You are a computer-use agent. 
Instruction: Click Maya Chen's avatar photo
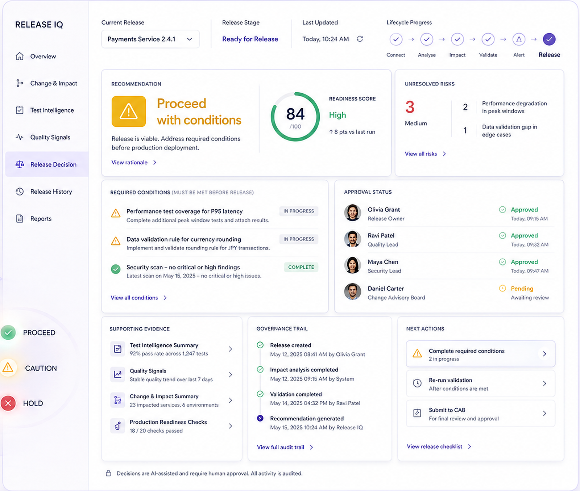(x=352, y=265)
